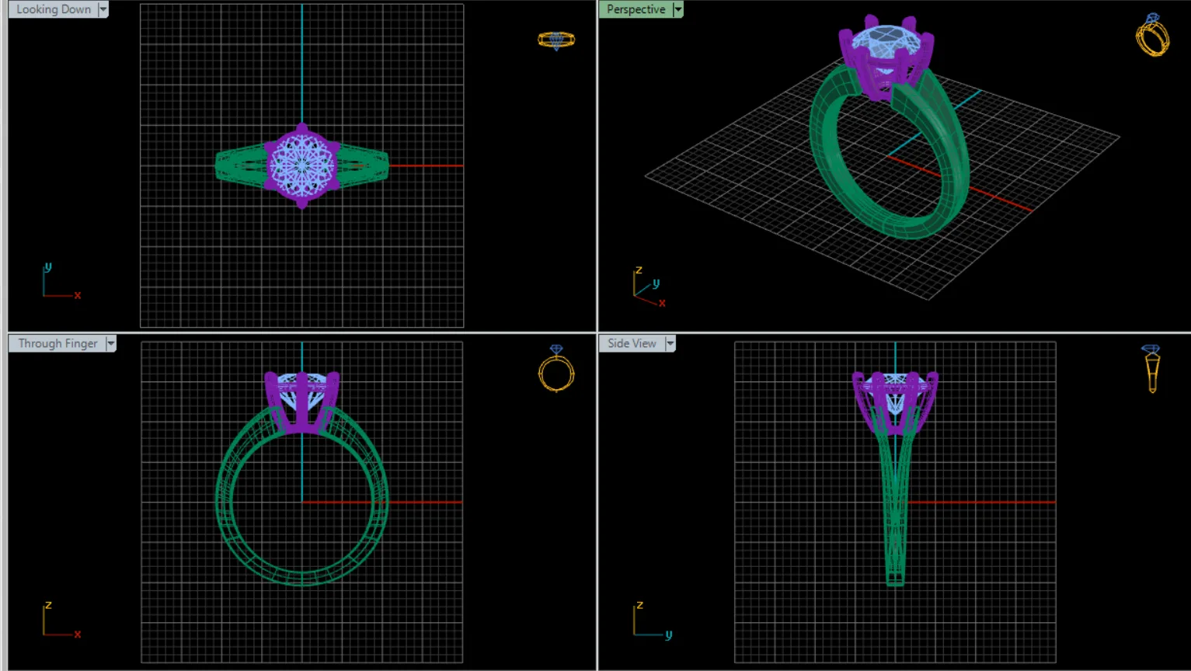
Task: Expand the Side View viewport dropdown arrow
Action: pos(670,343)
